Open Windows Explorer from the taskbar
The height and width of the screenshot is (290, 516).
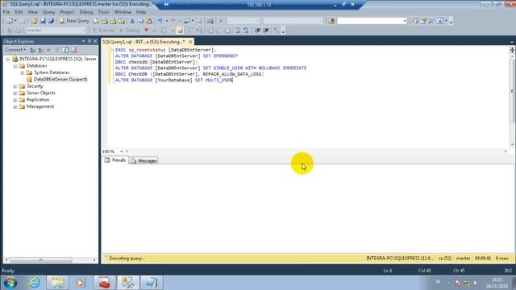pyautogui.click(x=57, y=283)
